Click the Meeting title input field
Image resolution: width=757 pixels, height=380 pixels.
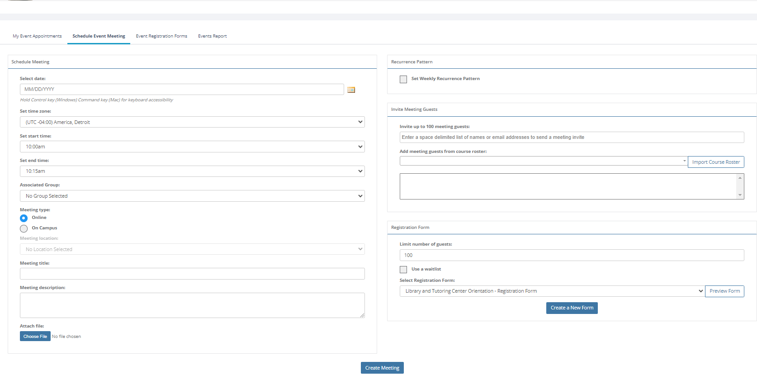coord(192,274)
